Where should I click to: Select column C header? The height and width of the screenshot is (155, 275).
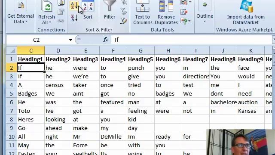coord(31,51)
